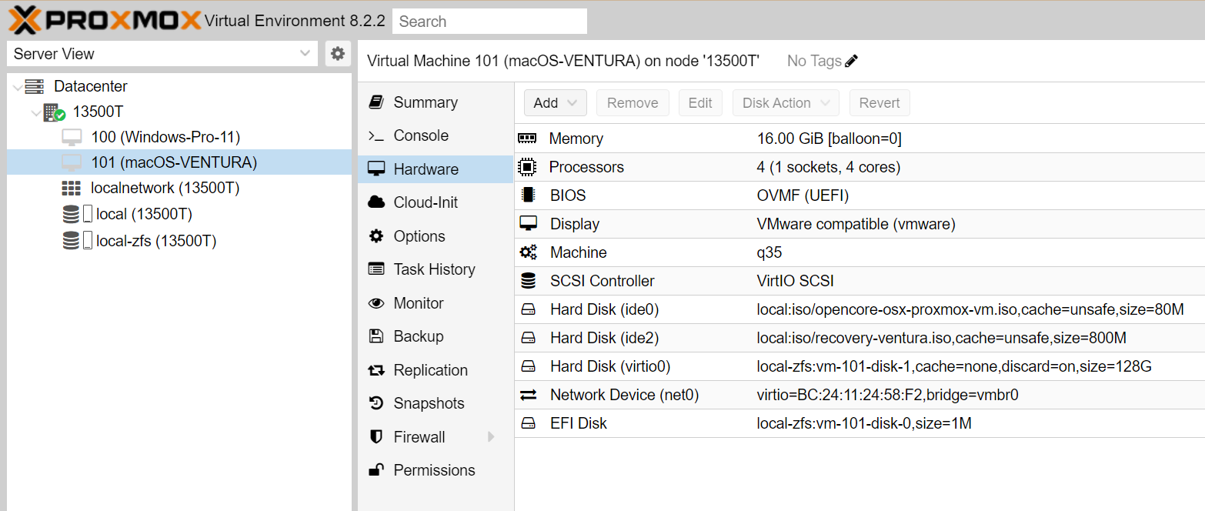Image resolution: width=1205 pixels, height=511 pixels.
Task: Click the macOS-VENTURA VM monitor icon
Action: 72,162
